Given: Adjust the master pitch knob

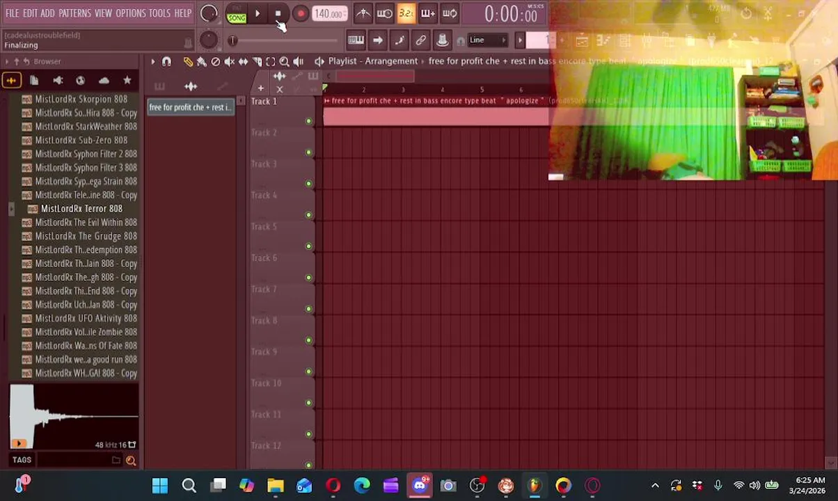Looking at the screenshot, I should [208, 40].
